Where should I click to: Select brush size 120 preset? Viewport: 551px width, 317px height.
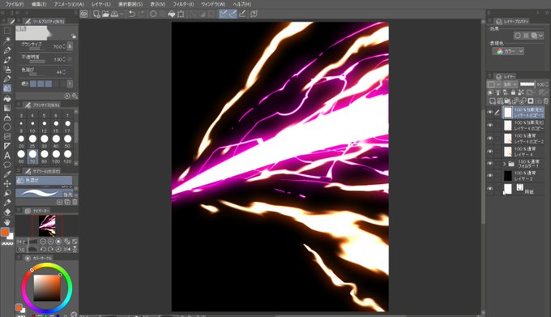[x=67, y=156]
